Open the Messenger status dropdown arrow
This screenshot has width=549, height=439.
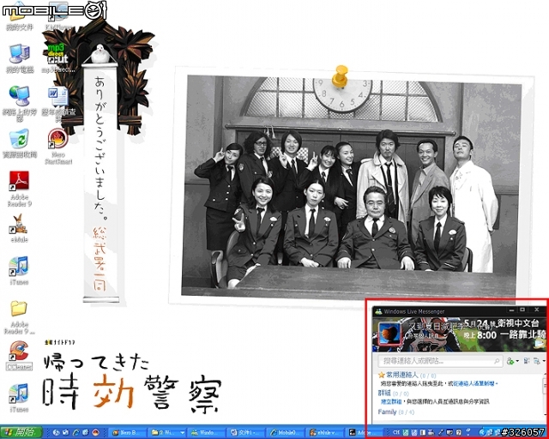coord(446,336)
